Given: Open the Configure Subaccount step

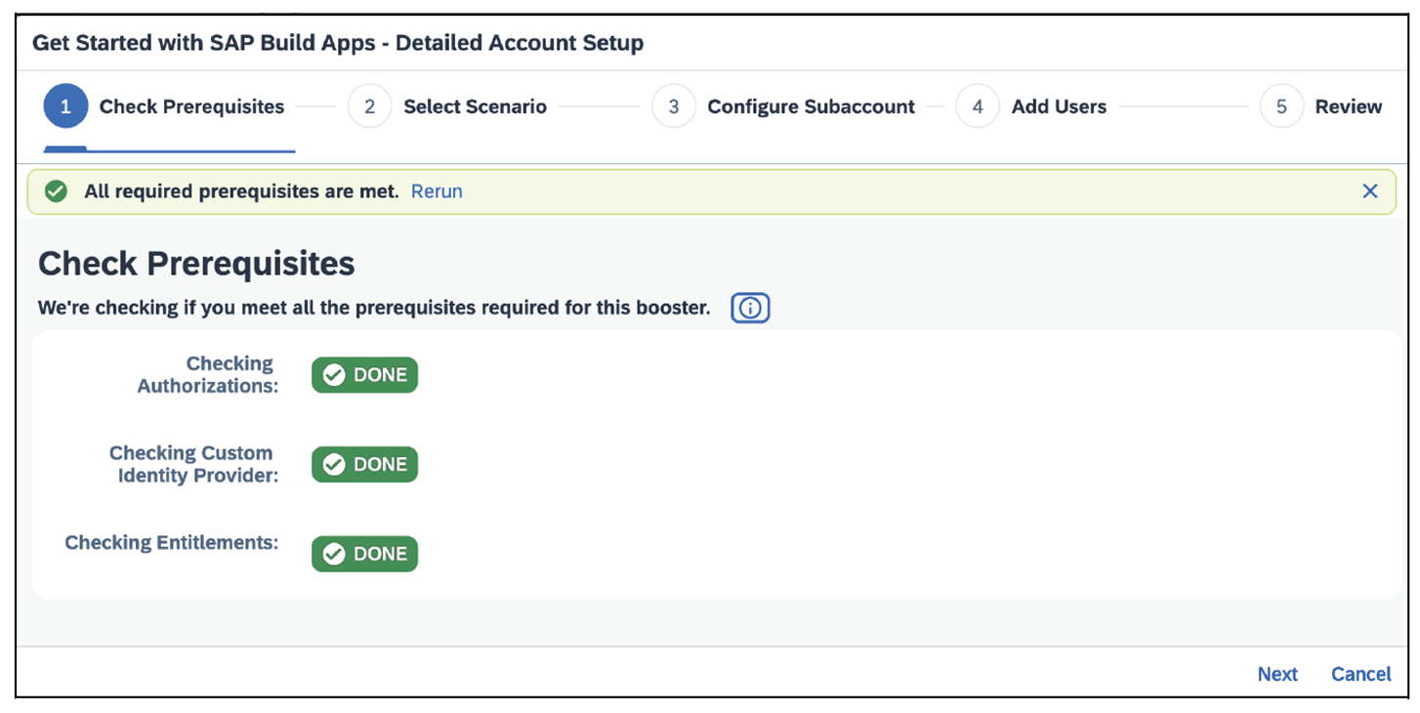Looking at the screenshot, I should point(811,105).
